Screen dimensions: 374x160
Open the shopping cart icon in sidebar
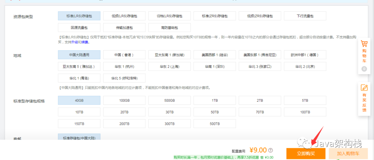click(364, 44)
